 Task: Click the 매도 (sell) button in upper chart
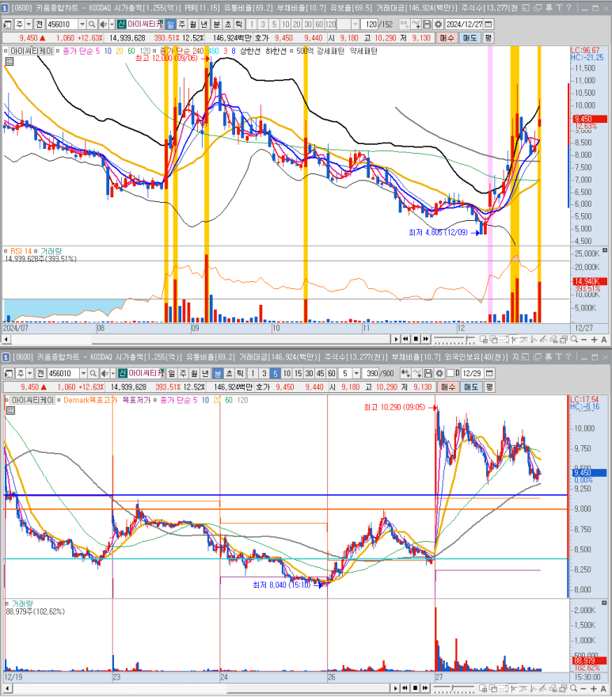click(469, 38)
